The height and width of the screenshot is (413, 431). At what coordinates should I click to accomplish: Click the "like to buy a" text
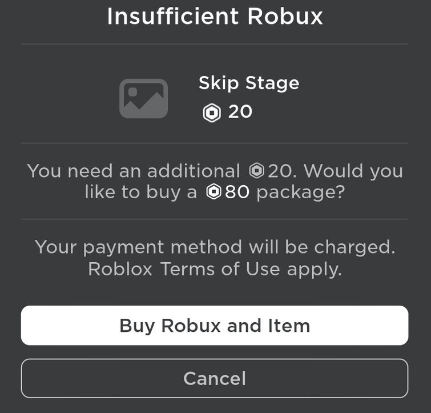point(141,193)
